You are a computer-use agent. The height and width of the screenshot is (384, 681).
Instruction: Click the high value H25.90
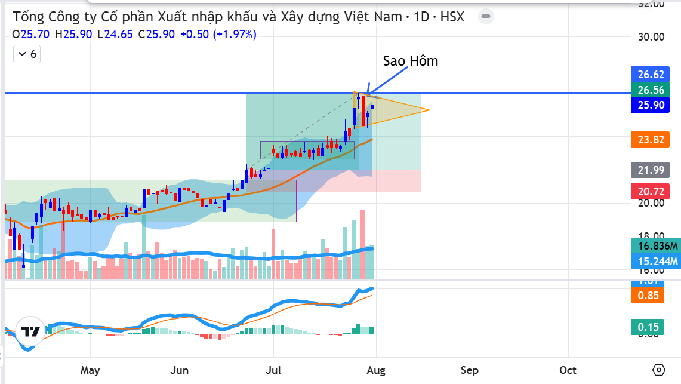pos(73,34)
